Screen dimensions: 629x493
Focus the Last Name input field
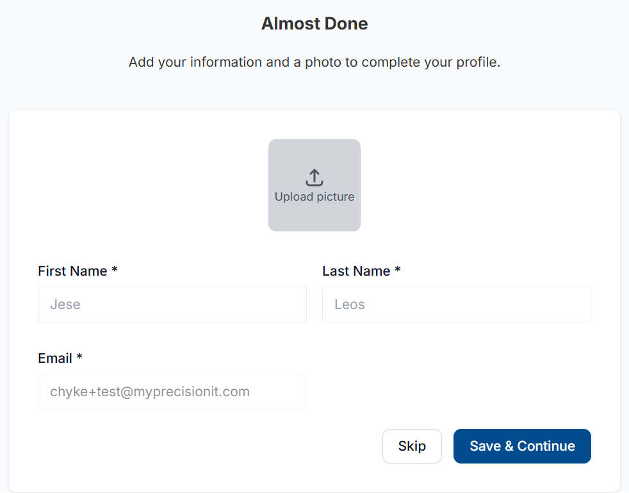tap(457, 305)
